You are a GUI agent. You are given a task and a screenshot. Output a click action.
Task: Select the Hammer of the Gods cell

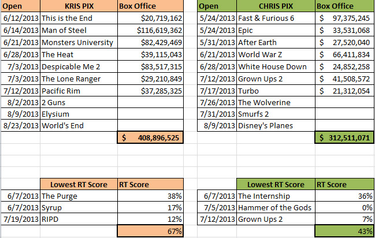coord(276,207)
